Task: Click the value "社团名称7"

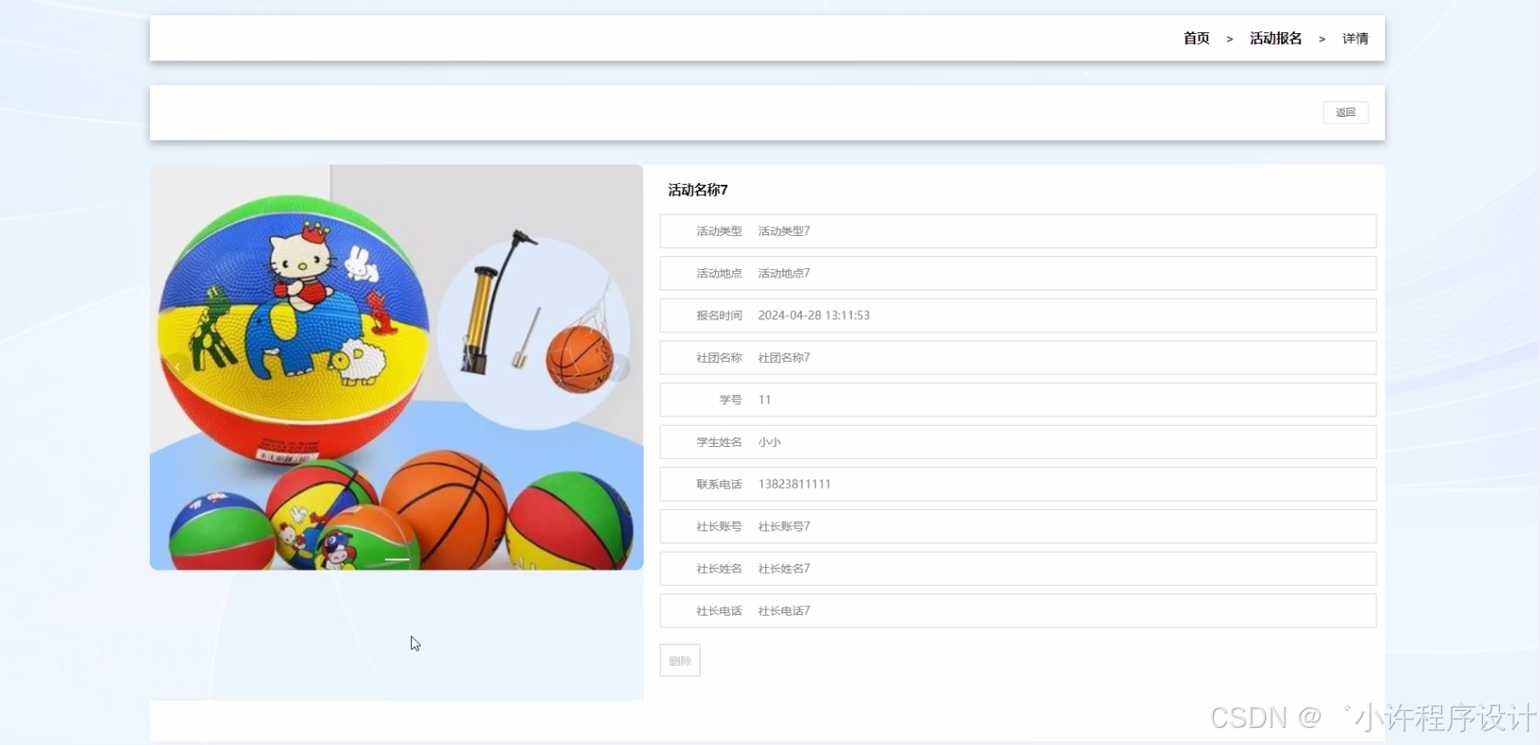Action: 784,358
